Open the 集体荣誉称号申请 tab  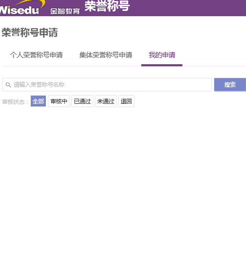pos(106,55)
